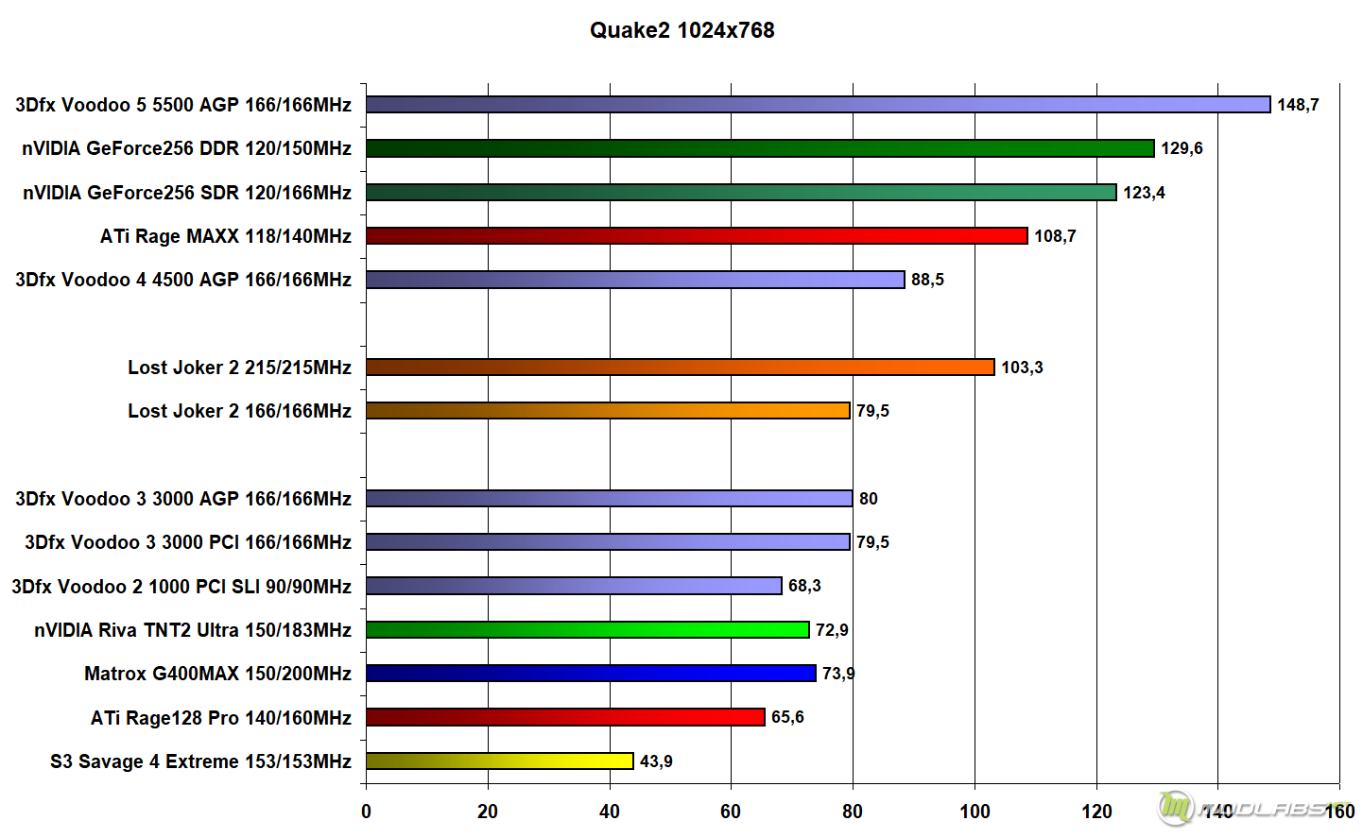Click the value '43,9'

pyautogui.click(x=656, y=761)
